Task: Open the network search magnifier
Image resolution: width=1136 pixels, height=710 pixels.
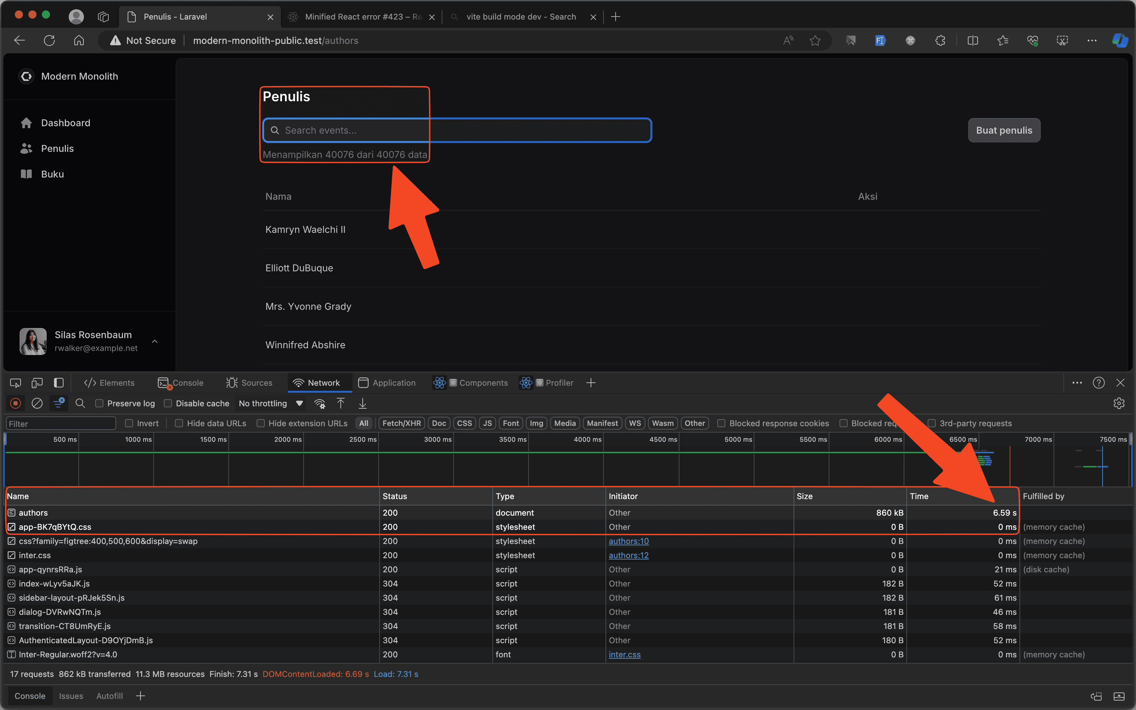Action: click(80, 403)
